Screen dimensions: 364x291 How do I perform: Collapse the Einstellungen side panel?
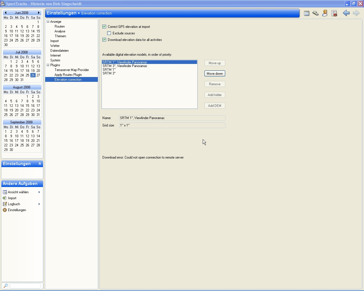click(40, 164)
